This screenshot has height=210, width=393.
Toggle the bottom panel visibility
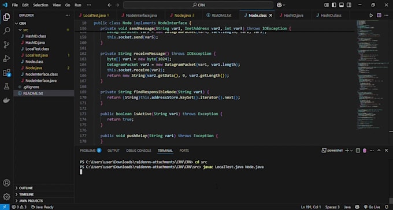[342, 5]
